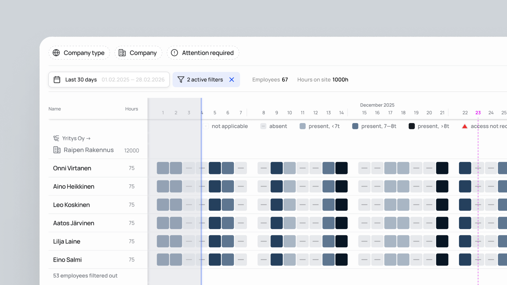Click the highlighted day 23 marker
Image resolution: width=507 pixels, height=285 pixels.
478,113
